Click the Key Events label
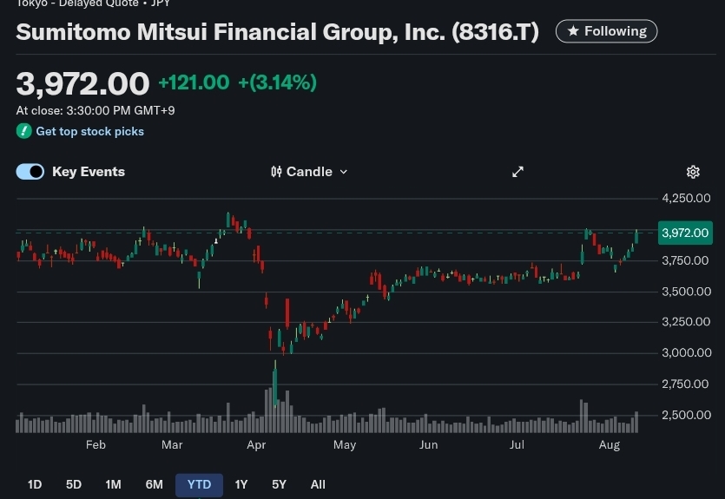 point(89,172)
